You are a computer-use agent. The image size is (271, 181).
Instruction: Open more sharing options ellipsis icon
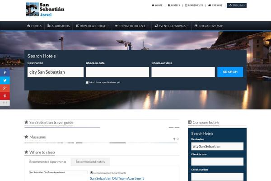click(x=5, y=103)
